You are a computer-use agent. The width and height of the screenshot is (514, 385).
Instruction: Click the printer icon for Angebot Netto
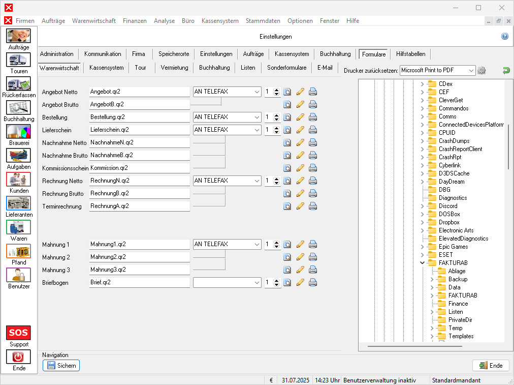pyautogui.click(x=313, y=92)
